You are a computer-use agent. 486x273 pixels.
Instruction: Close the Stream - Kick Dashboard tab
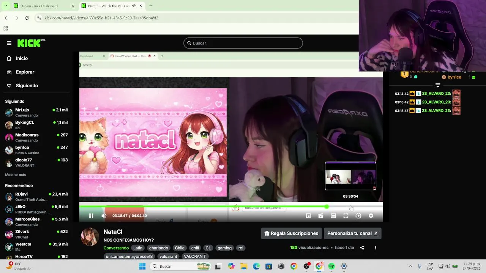point(73,6)
